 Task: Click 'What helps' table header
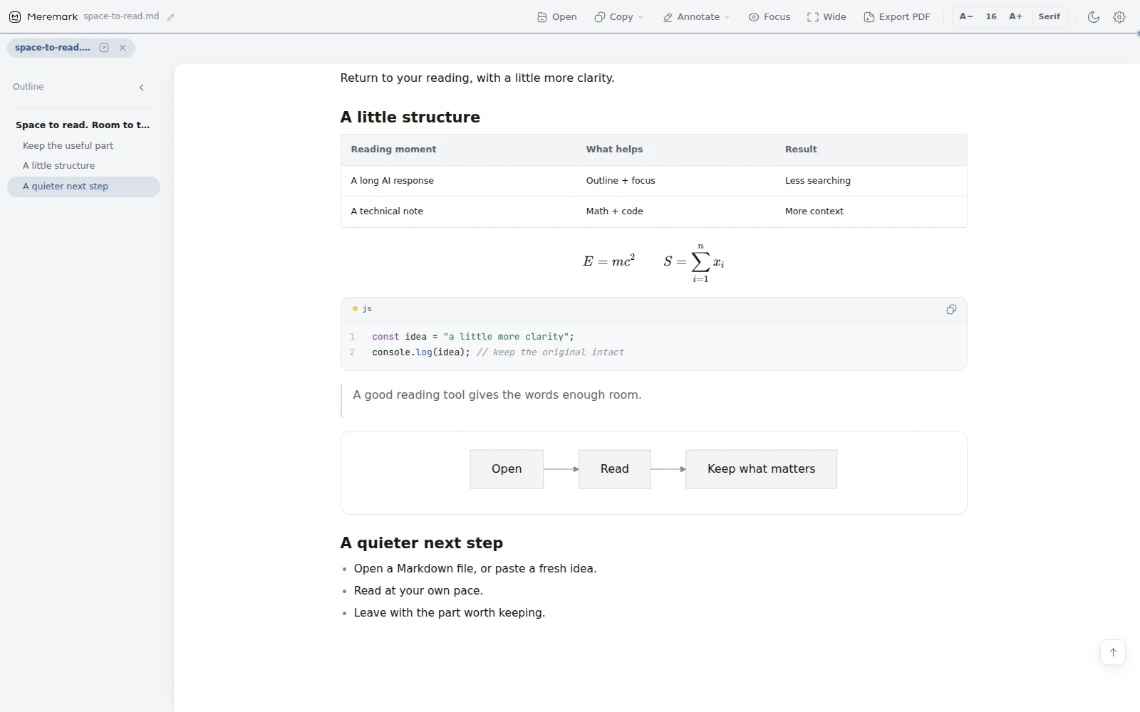pos(614,150)
